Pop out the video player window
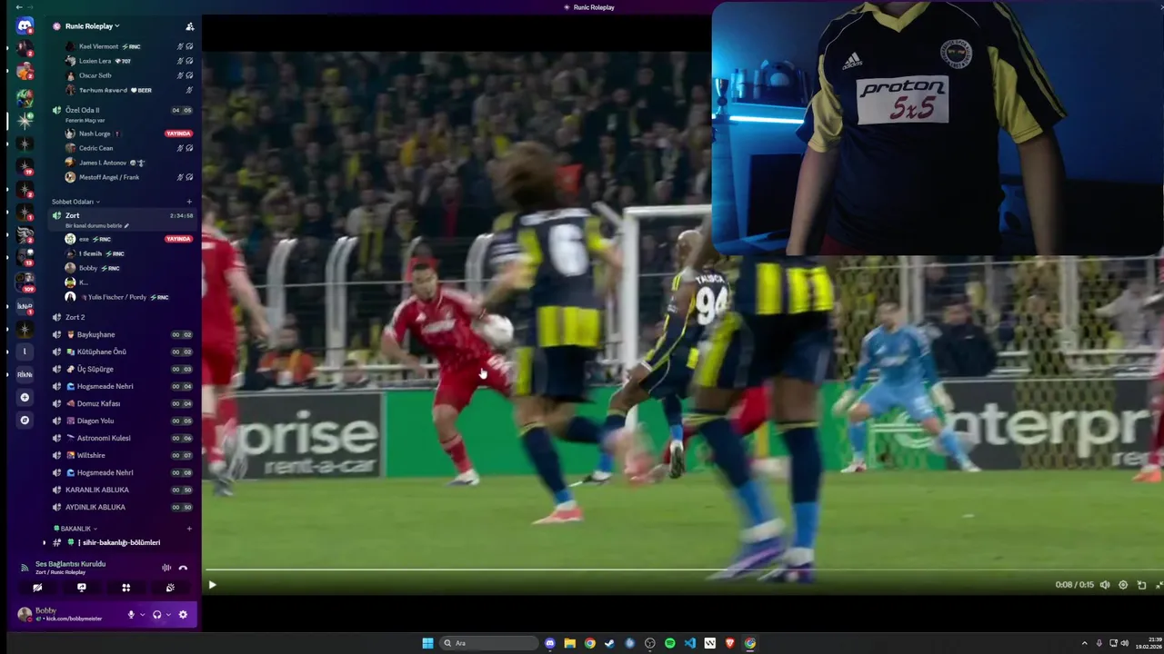Screen dimensions: 1164x654 click(x=1141, y=585)
